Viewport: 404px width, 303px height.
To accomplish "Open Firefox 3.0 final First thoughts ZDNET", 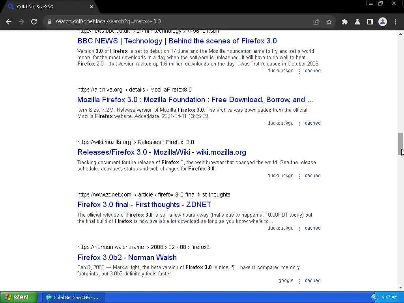I will pos(144,205).
